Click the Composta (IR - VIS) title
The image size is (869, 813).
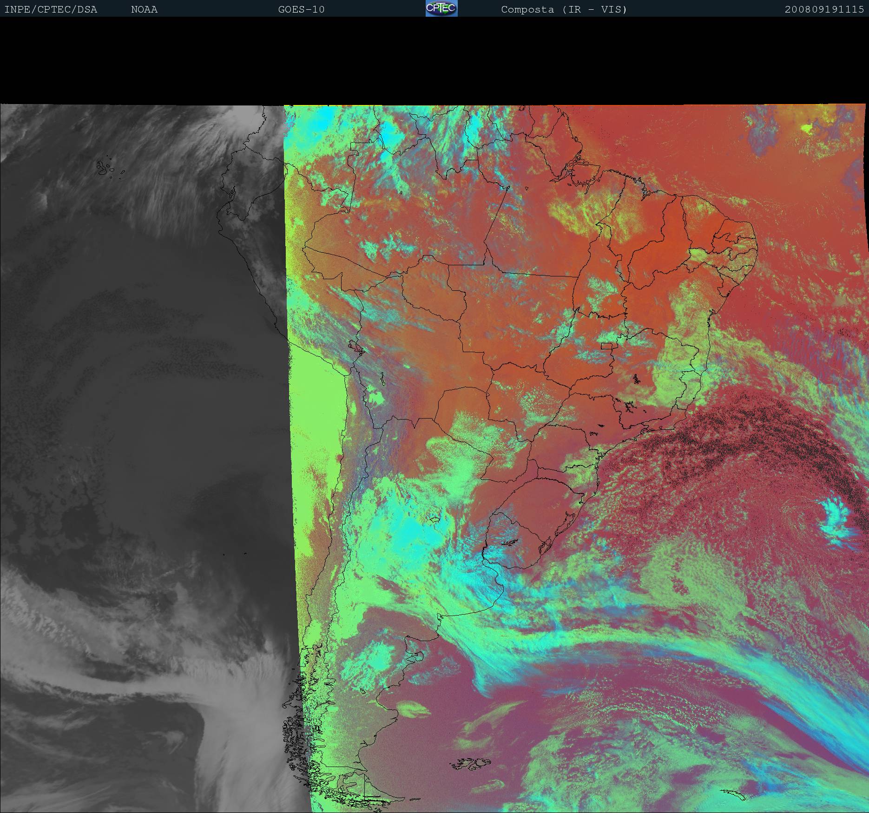coord(564,9)
